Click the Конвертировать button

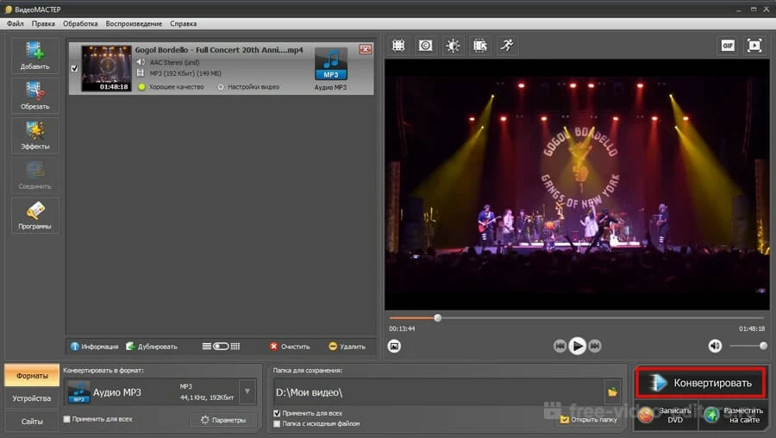(701, 383)
